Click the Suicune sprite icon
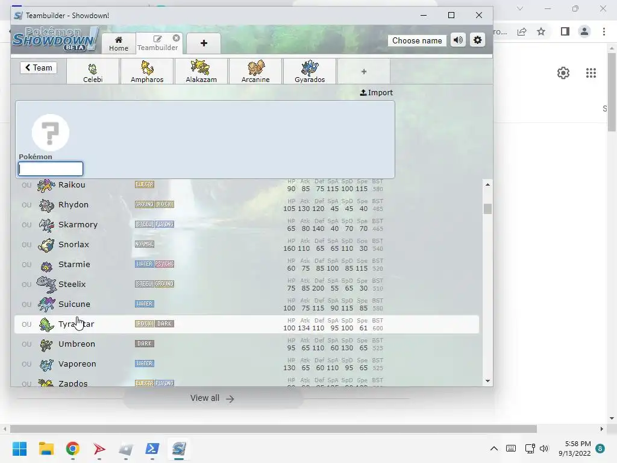Image resolution: width=617 pixels, height=463 pixels. [x=46, y=304]
